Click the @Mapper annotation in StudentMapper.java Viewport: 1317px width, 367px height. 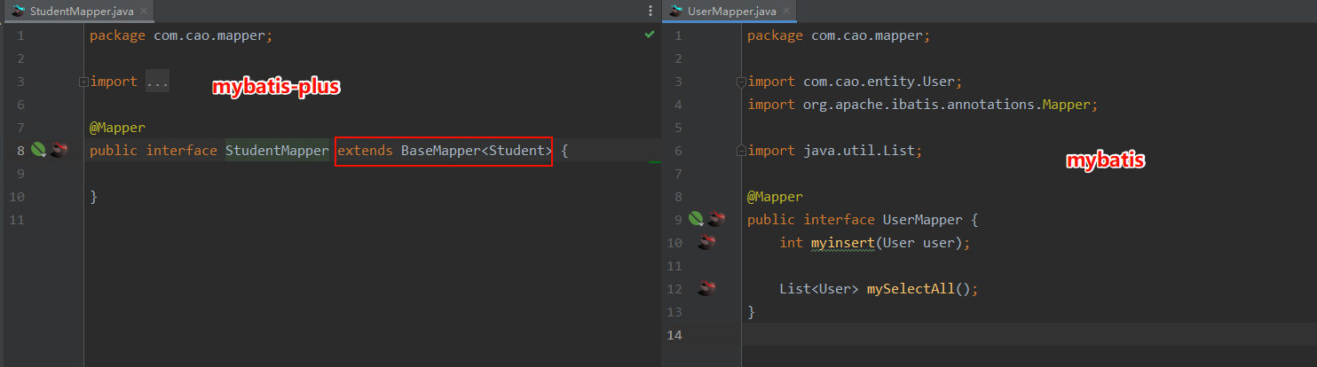(x=117, y=128)
